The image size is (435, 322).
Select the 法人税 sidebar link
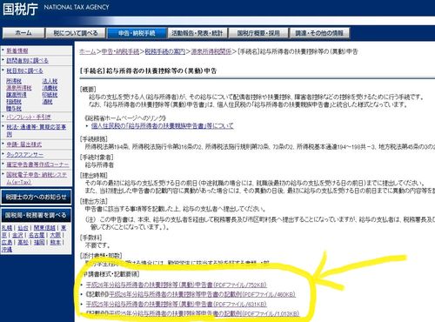tap(50, 81)
